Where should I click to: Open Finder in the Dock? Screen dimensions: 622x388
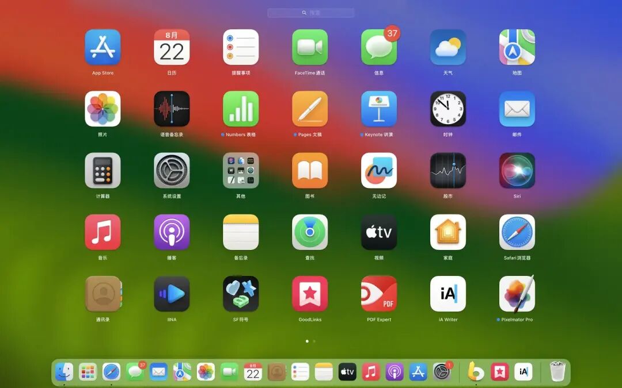(x=65, y=372)
